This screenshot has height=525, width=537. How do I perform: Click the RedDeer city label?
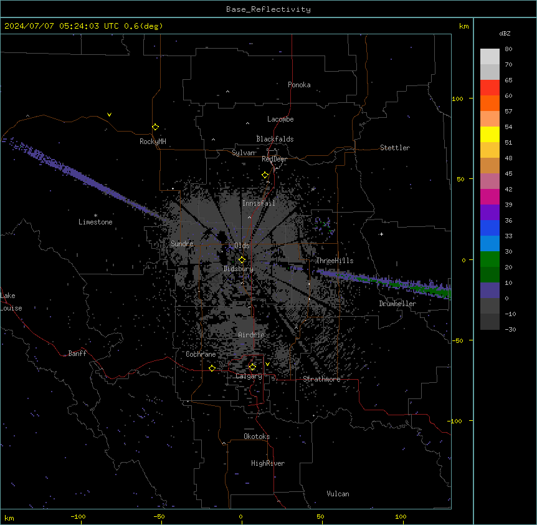tap(274, 159)
